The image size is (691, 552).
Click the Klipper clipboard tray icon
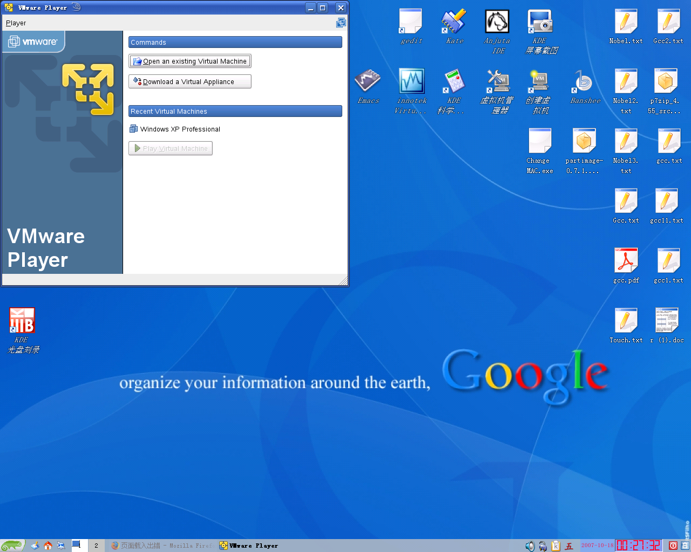point(556,546)
